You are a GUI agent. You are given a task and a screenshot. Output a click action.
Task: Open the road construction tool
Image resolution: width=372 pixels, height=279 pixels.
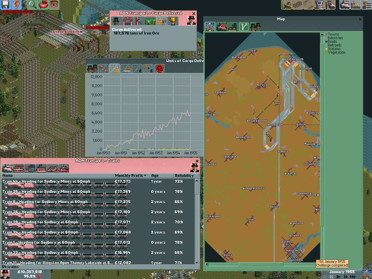[309, 4]
